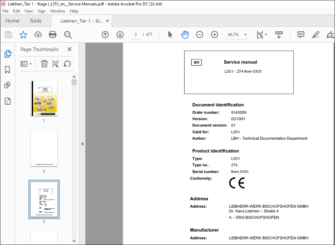Click 'A – 5500 BISCHOFSHOFEN' address line

tap(254, 217)
